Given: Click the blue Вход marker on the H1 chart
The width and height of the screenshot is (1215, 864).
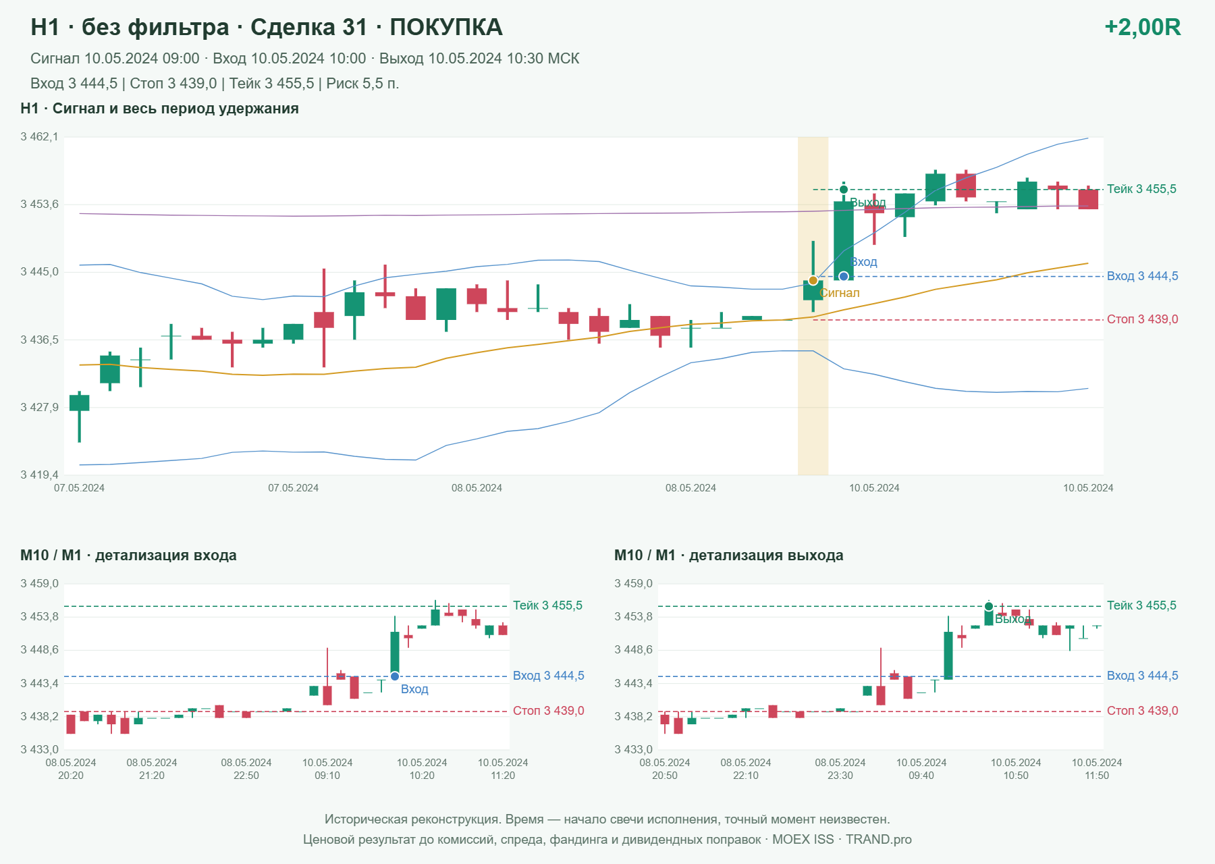Looking at the screenshot, I should point(844,276).
